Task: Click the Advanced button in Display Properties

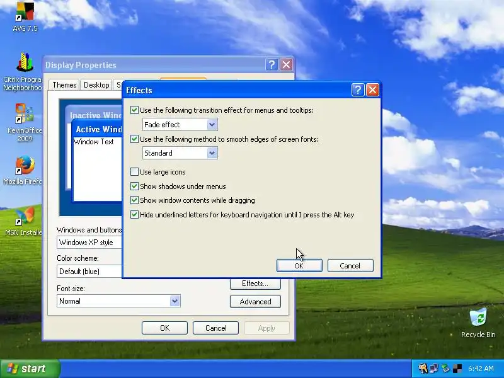Action: tap(255, 302)
